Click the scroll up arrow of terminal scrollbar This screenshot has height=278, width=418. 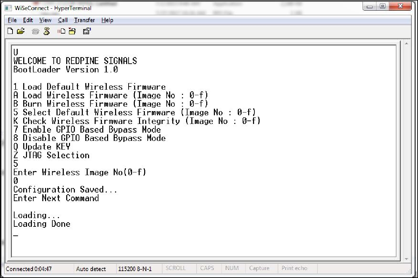coord(406,44)
